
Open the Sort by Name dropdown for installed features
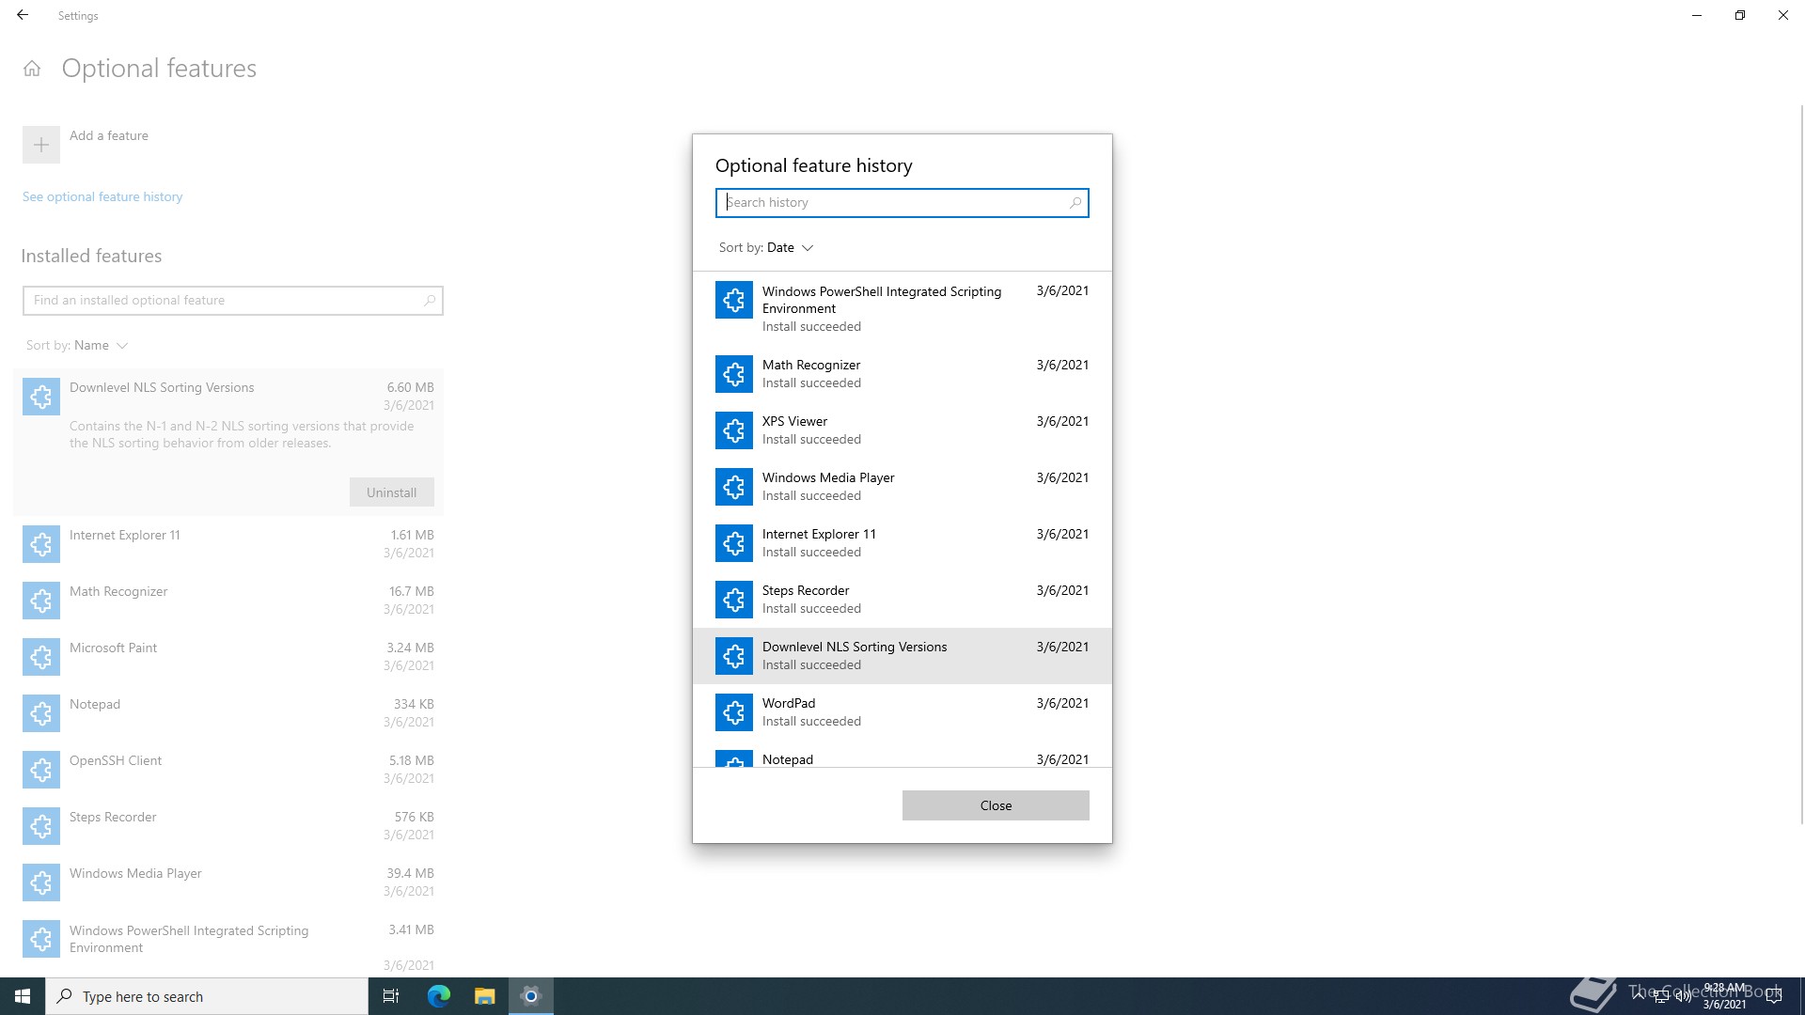pyautogui.click(x=77, y=345)
